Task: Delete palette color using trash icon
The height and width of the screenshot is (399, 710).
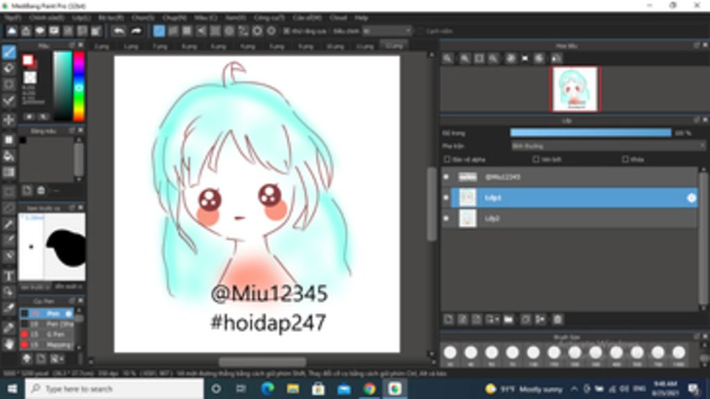Action: point(41,190)
